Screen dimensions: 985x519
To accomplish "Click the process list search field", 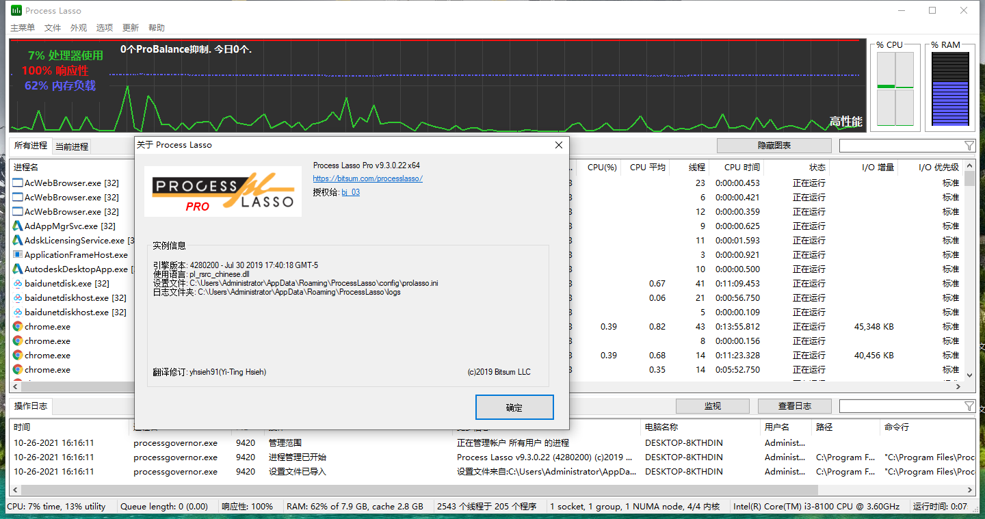I will pos(901,146).
